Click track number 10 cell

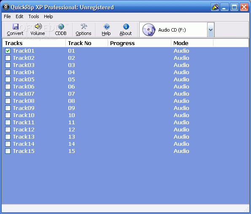pyautogui.click(x=71, y=115)
